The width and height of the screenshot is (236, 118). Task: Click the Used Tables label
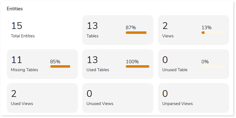(98, 70)
